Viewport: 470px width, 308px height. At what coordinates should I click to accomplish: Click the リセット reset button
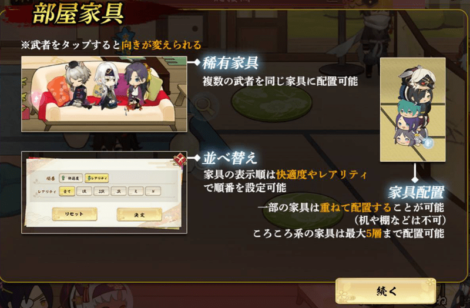click(x=75, y=214)
